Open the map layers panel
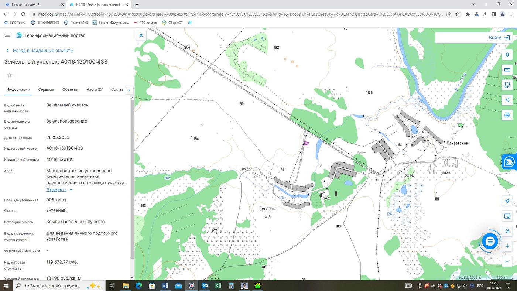Screen dimensions: 517x291 point(507,55)
